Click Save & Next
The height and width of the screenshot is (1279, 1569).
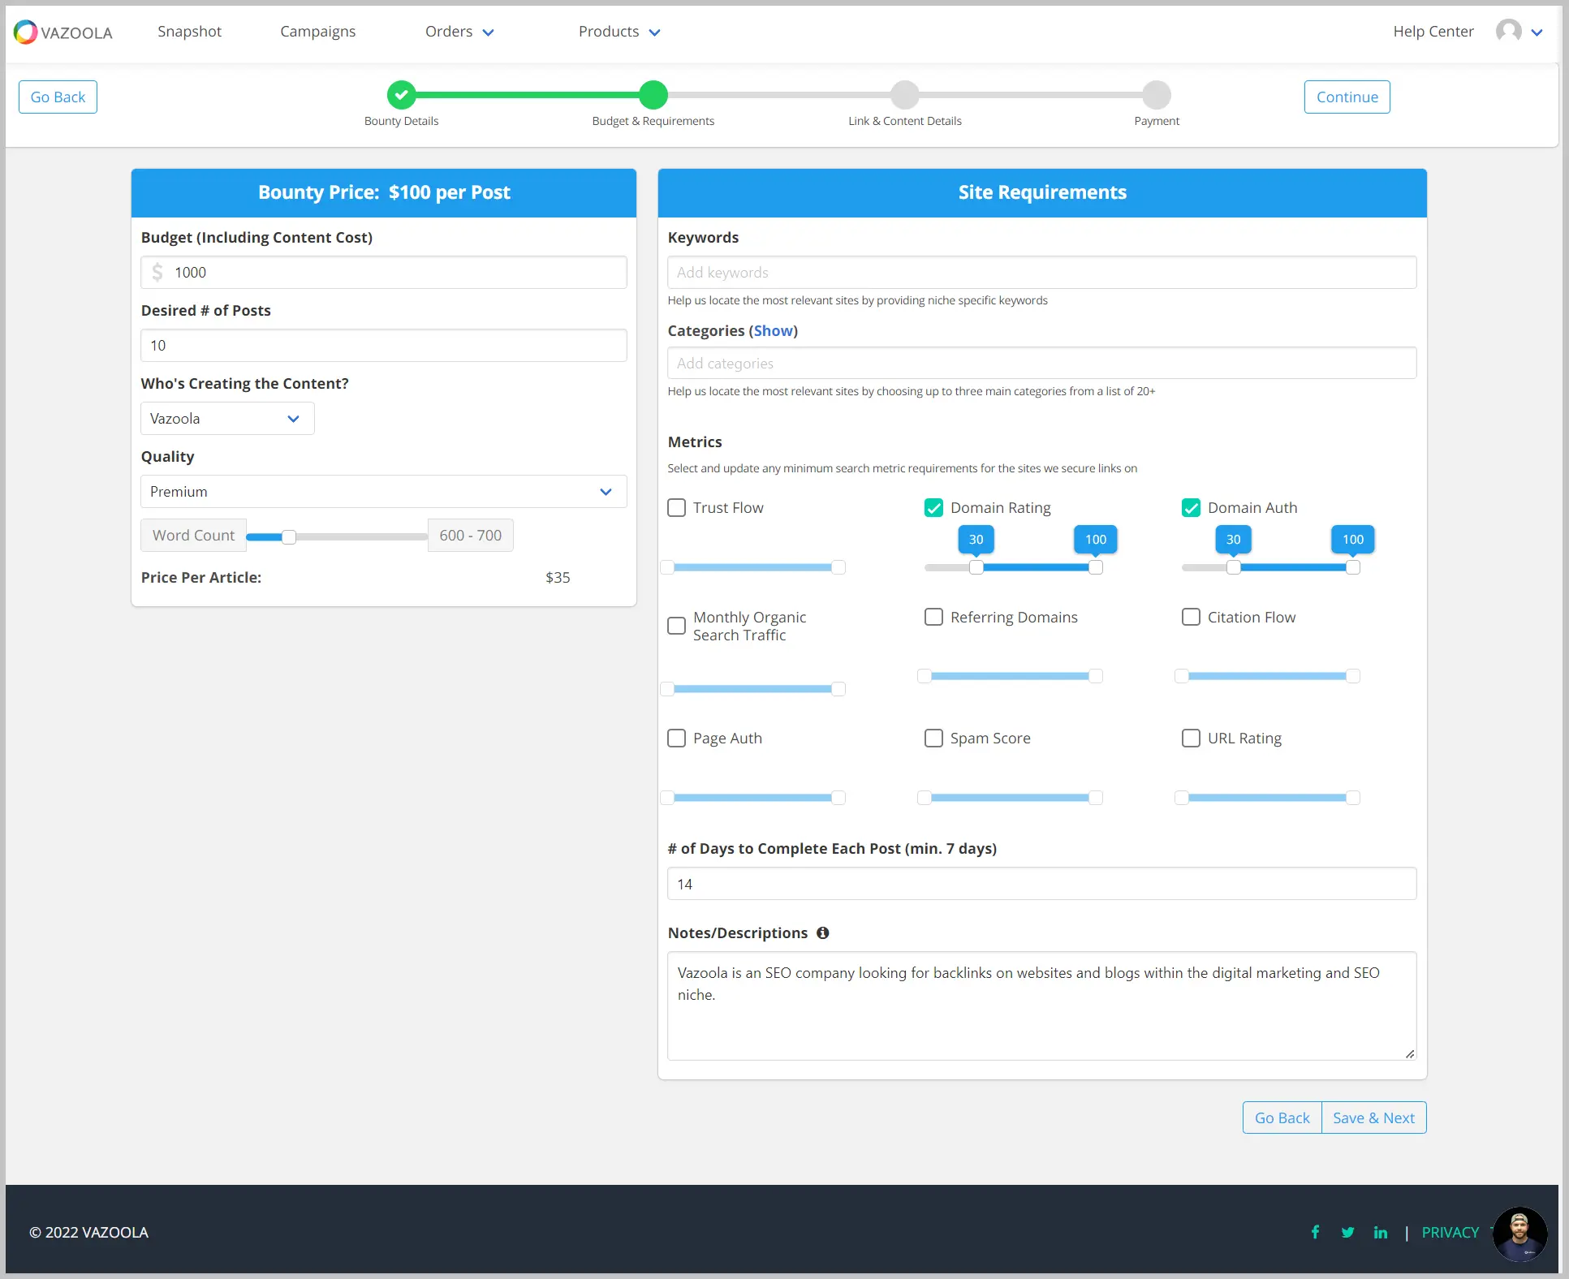coord(1373,1118)
